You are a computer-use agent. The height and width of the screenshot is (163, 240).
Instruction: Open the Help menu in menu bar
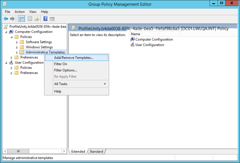(45, 12)
